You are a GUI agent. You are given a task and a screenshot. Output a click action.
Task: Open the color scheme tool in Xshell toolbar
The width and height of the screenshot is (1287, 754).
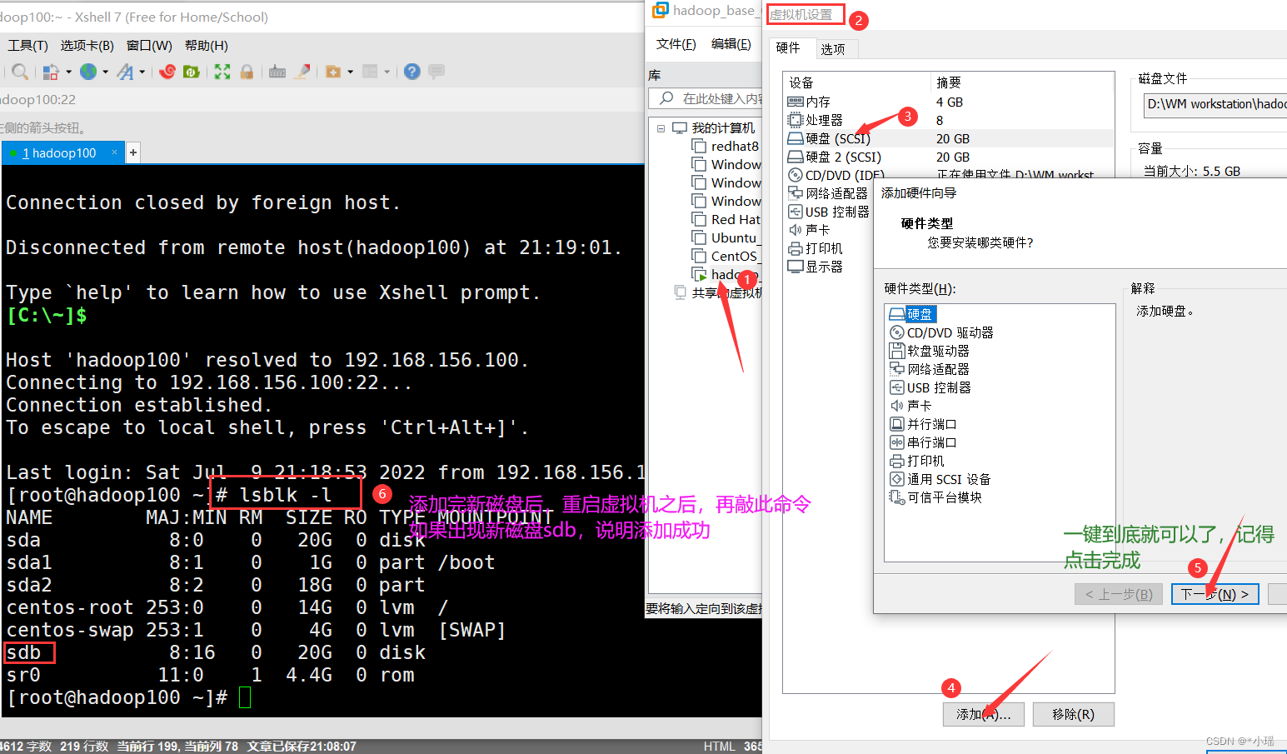tap(50, 72)
